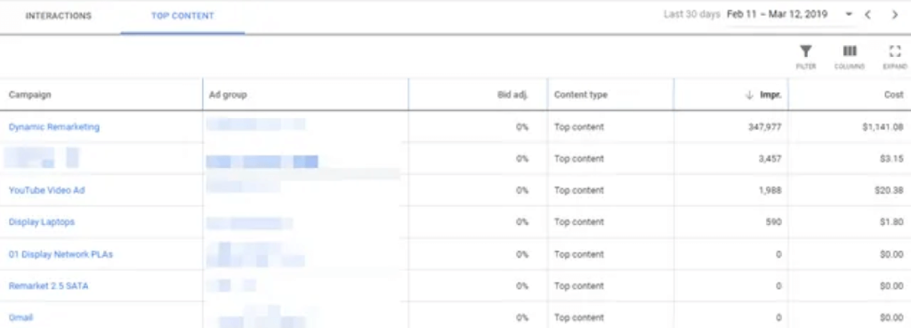Sort by the Campaign column header
The height and width of the screenshot is (328, 911).
point(29,94)
